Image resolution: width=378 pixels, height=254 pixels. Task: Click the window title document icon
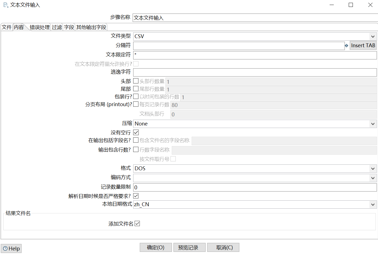click(6, 5)
